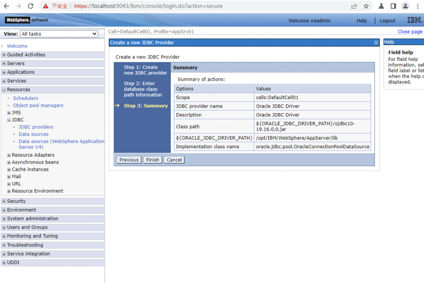Open Object pool managers link

coord(38,106)
